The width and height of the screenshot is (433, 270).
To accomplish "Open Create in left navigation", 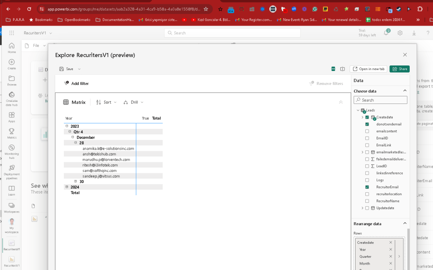I will point(11,64).
